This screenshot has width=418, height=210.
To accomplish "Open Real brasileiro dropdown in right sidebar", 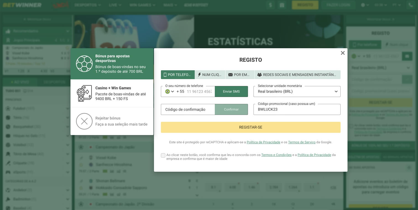I will tap(381, 68).
